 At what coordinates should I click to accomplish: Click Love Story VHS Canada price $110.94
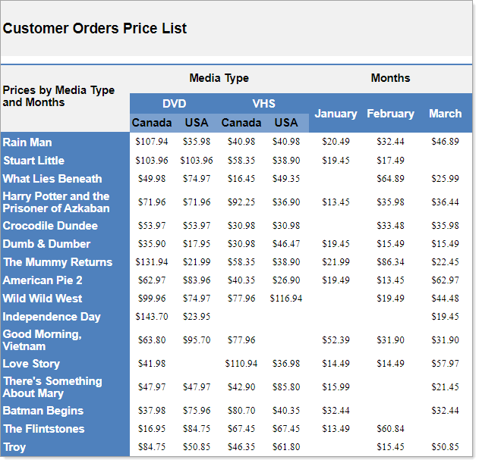pyautogui.click(x=241, y=364)
